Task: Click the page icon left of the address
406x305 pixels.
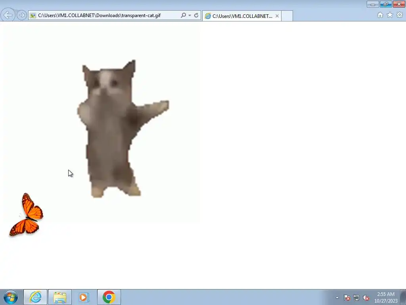Action: pos(33,15)
